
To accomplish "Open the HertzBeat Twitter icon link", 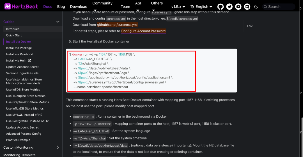I will [x=229, y=7].
